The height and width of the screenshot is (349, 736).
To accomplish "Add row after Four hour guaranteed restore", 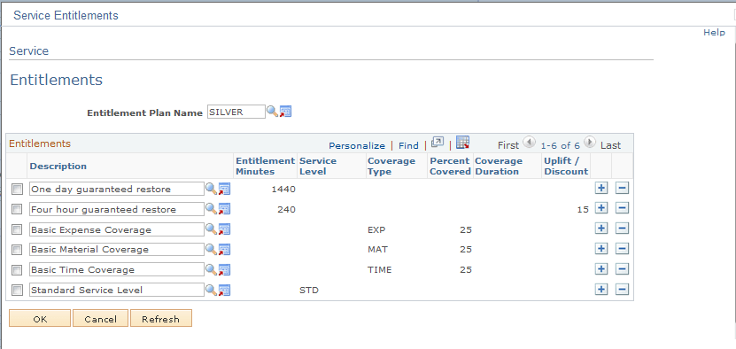I will [x=600, y=208].
